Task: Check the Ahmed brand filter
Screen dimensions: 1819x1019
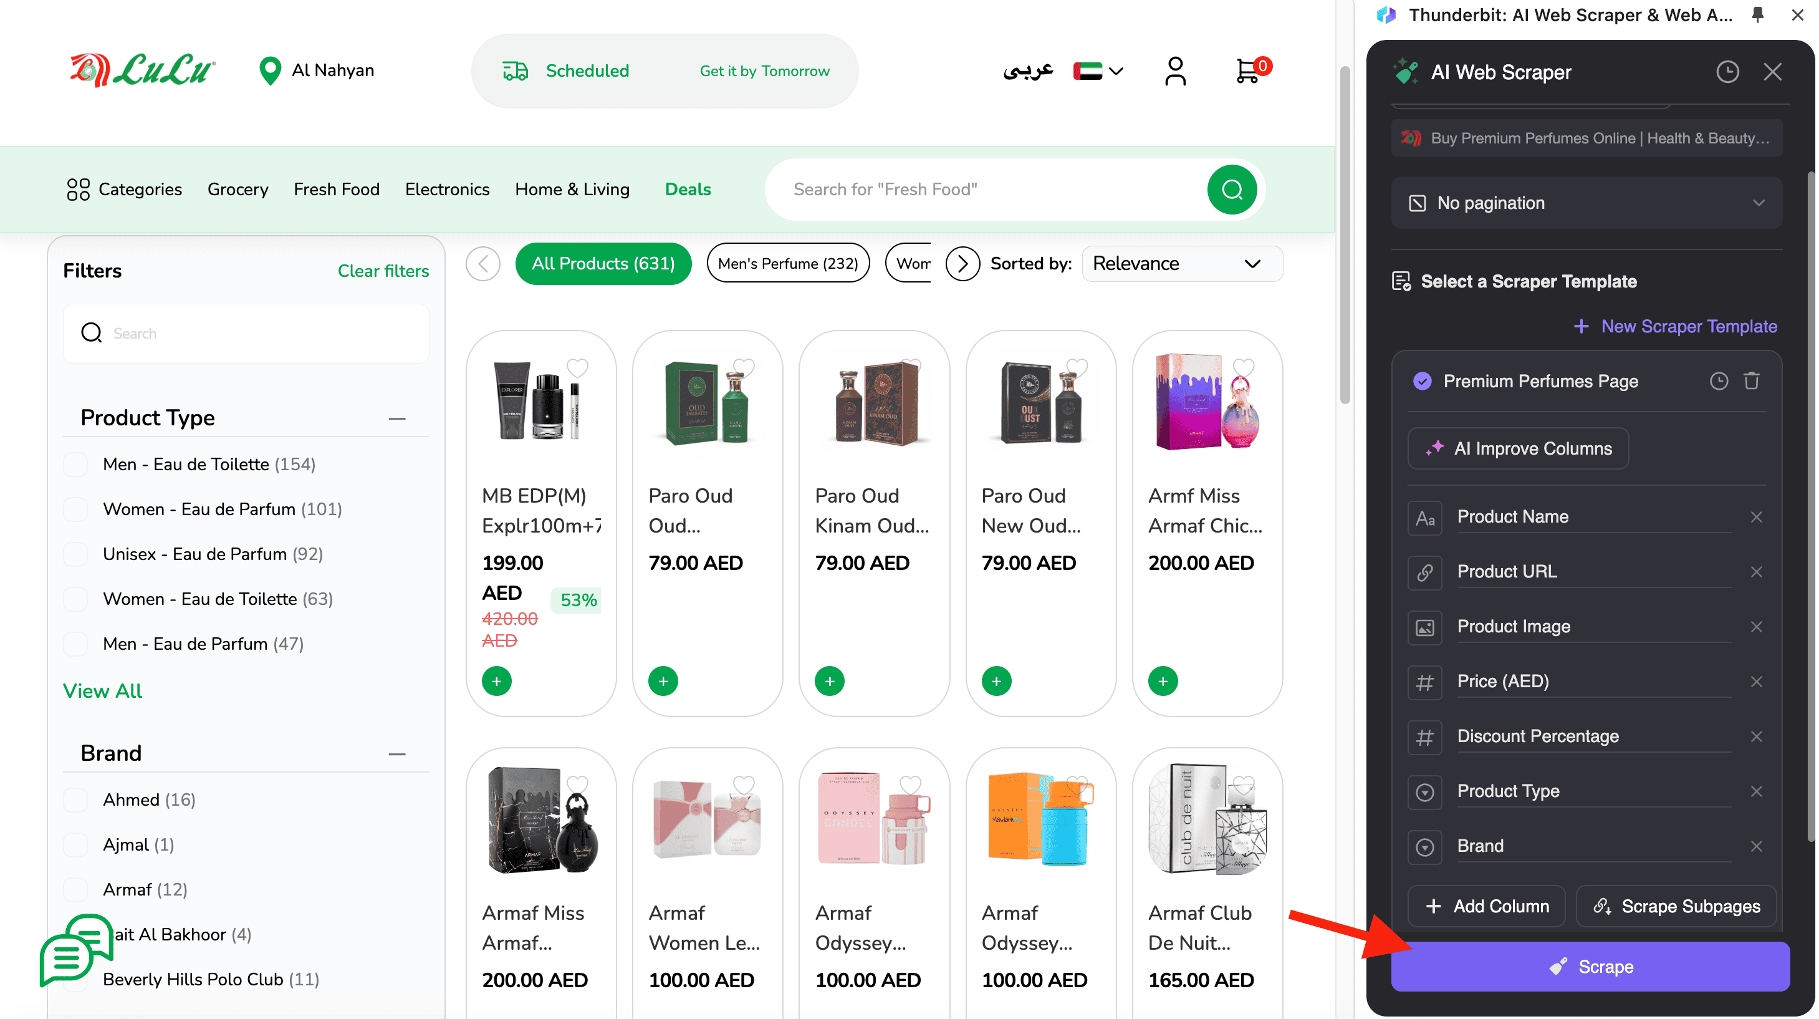Action: tap(75, 800)
